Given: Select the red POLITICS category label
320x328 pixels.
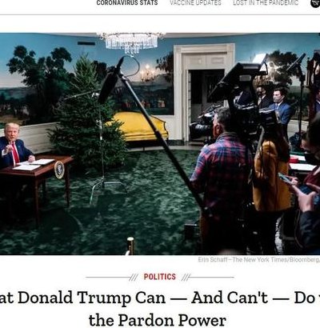Looking at the screenshot, I should 160,277.
